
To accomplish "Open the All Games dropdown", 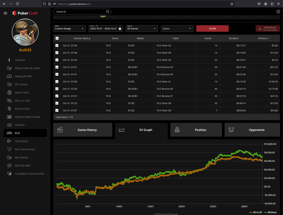I will (141, 29).
